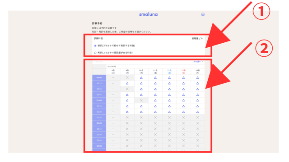
Task: Book the 9日(水) slot at 00:45
Action: [127, 95]
